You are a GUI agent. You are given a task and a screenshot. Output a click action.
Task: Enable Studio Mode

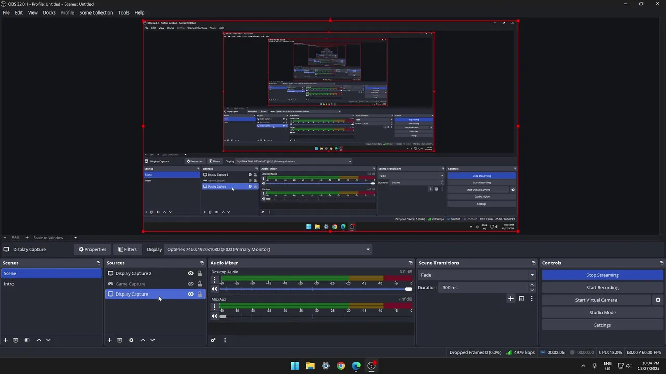[603, 313]
